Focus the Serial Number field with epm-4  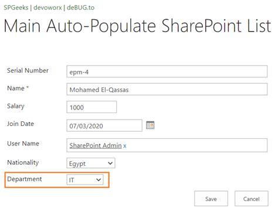167,72
